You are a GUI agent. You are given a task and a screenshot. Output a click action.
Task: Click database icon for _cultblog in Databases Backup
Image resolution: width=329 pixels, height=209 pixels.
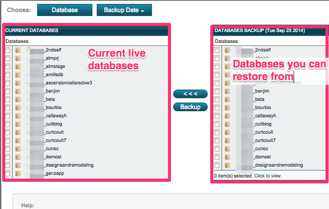[227, 124]
